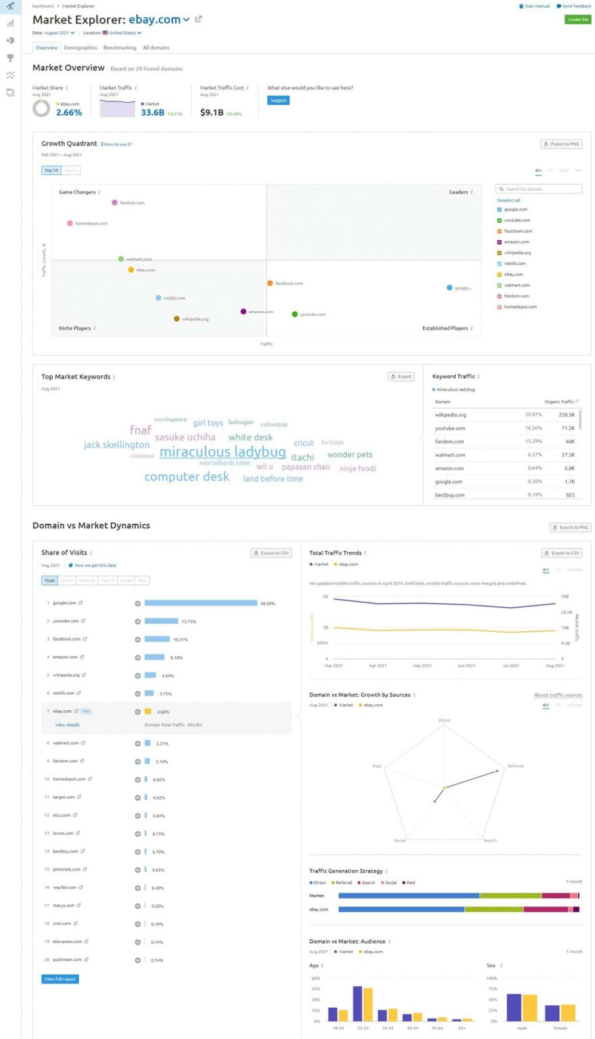Image resolution: width=595 pixels, height=1039 pixels.
Task: Click the miraculous ladybug keyword in cloud
Action: click(222, 452)
